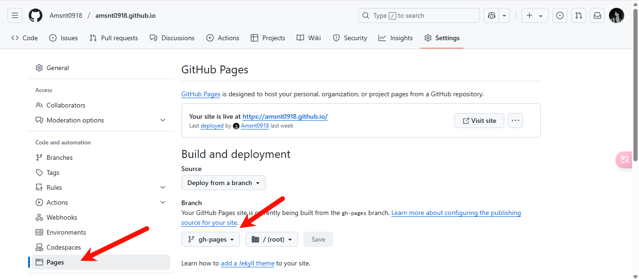The width and height of the screenshot is (639, 279).
Task: Open the notifications inbox icon
Action: click(597, 15)
